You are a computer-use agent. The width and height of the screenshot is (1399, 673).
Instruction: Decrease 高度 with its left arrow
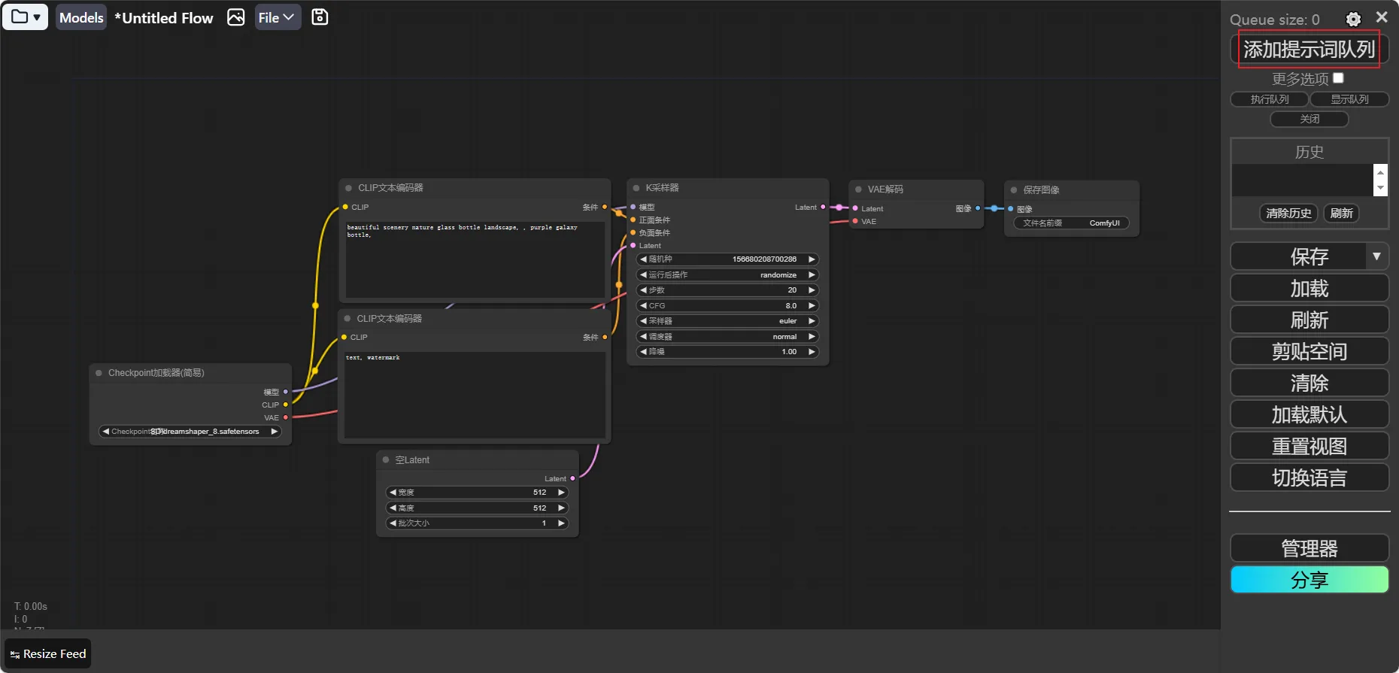(393, 508)
